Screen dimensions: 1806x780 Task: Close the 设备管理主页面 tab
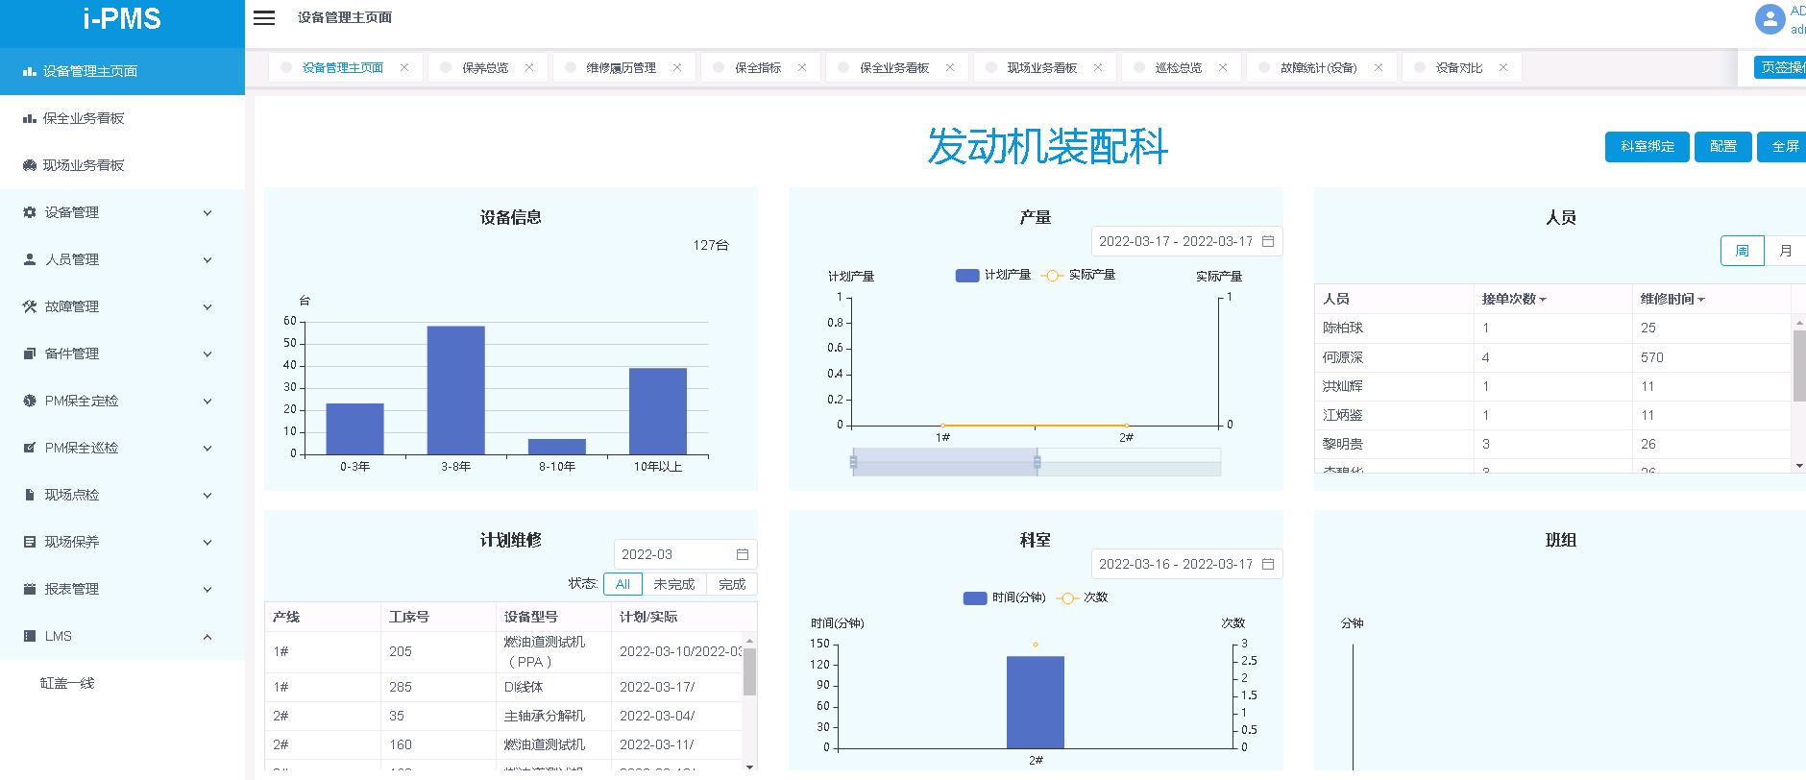coord(404,67)
